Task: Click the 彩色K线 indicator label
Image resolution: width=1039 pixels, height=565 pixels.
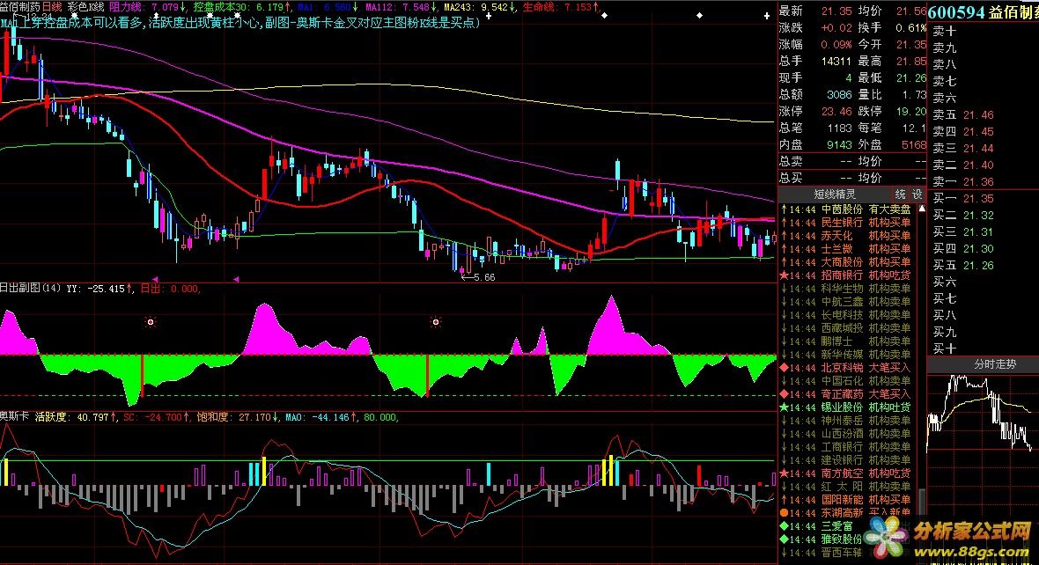Action: point(87,7)
